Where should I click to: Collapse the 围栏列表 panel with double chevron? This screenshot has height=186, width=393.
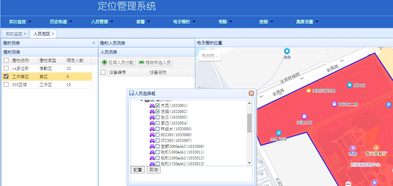pos(94,43)
